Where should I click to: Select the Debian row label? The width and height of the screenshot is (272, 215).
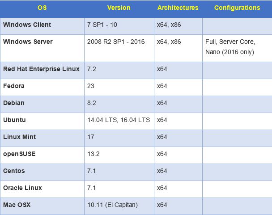(x=14, y=103)
